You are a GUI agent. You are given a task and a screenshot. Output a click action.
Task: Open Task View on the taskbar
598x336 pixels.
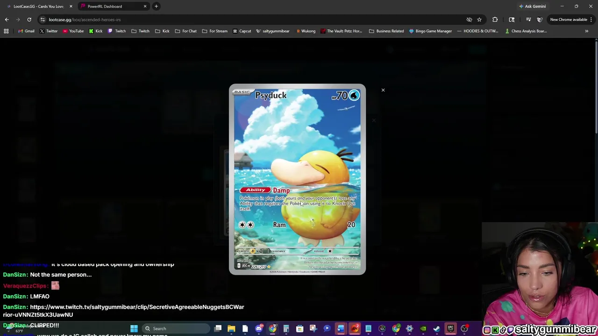pyautogui.click(x=218, y=329)
